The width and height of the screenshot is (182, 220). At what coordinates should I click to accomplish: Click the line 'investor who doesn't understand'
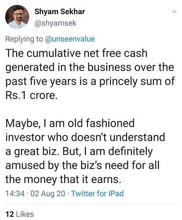(x=85, y=137)
